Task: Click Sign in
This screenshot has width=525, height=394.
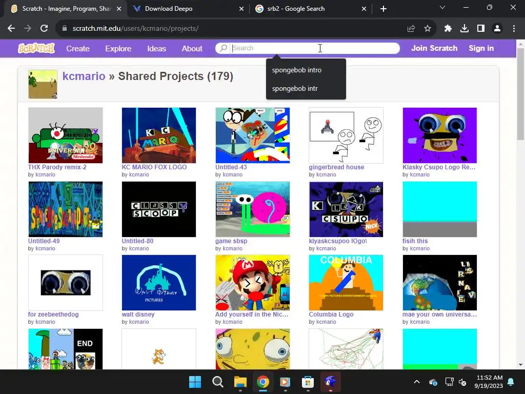Action: click(x=481, y=48)
